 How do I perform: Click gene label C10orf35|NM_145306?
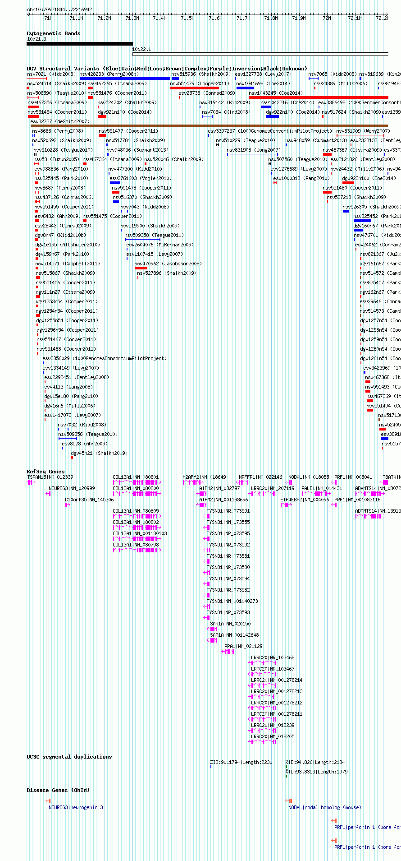click(x=89, y=500)
